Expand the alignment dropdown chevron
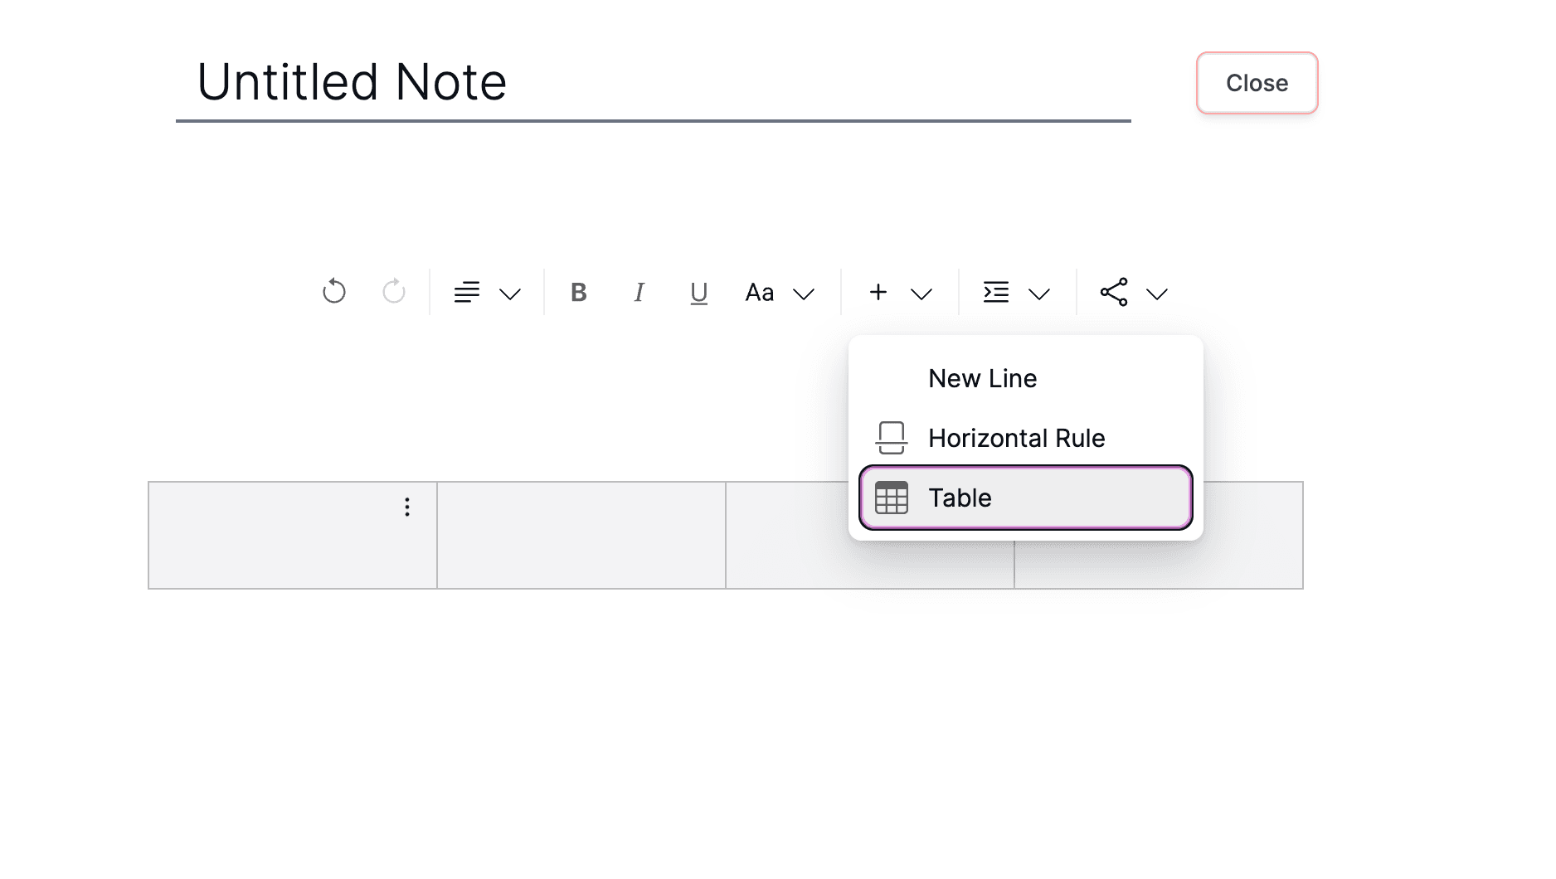 [x=510, y=294]
